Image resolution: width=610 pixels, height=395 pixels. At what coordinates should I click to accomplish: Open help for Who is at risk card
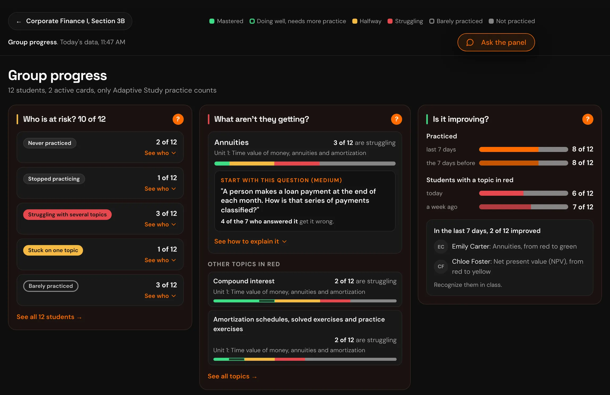pos(178,119)
